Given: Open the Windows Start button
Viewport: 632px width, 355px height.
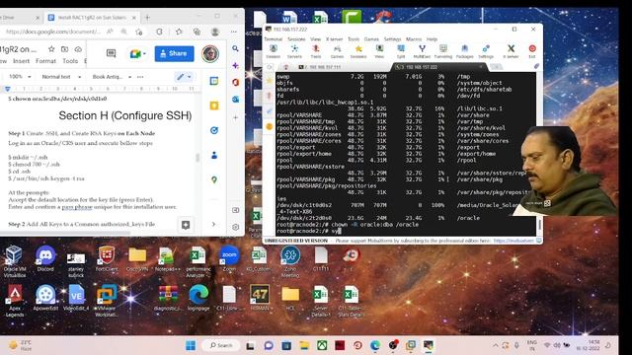Looking at the screenshot, I should 191,345.
